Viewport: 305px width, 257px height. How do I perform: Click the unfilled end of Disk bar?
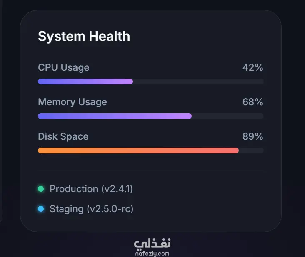(x=251, y=151)
